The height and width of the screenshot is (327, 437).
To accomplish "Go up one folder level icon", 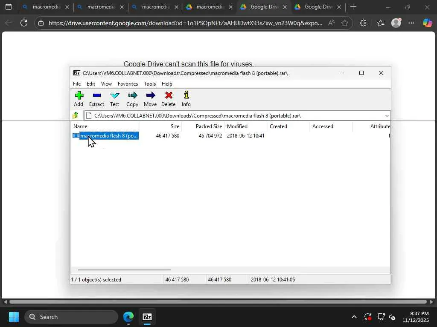I will point(76,115).
